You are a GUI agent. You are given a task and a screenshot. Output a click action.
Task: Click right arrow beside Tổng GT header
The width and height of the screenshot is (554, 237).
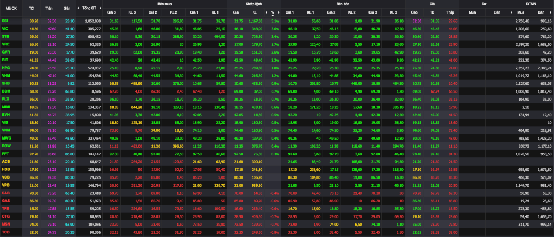pos(100,8)
